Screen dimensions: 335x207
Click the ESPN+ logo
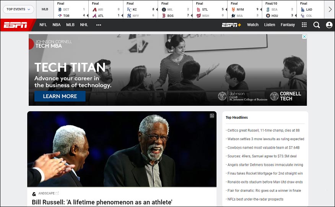[x=231, y=25]
